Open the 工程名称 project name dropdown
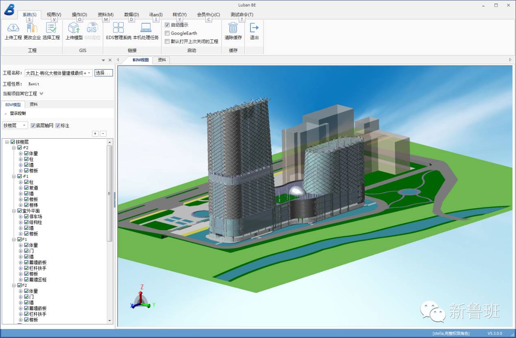 [59, 73]
